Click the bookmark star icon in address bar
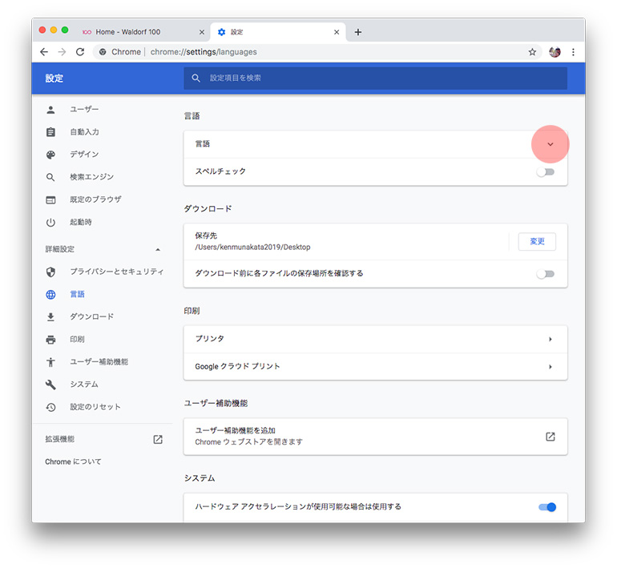Screen dimensions: 617x568 point(532,52)
